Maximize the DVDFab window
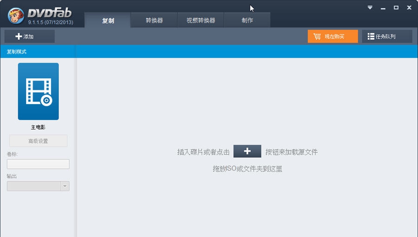This screenshot has width=418, height=237. point(396,8)
